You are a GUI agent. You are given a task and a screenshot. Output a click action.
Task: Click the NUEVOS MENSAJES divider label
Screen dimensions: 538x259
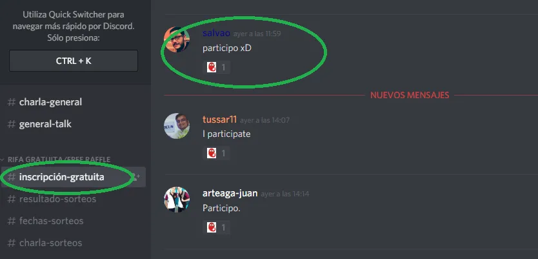pos(410,95)
